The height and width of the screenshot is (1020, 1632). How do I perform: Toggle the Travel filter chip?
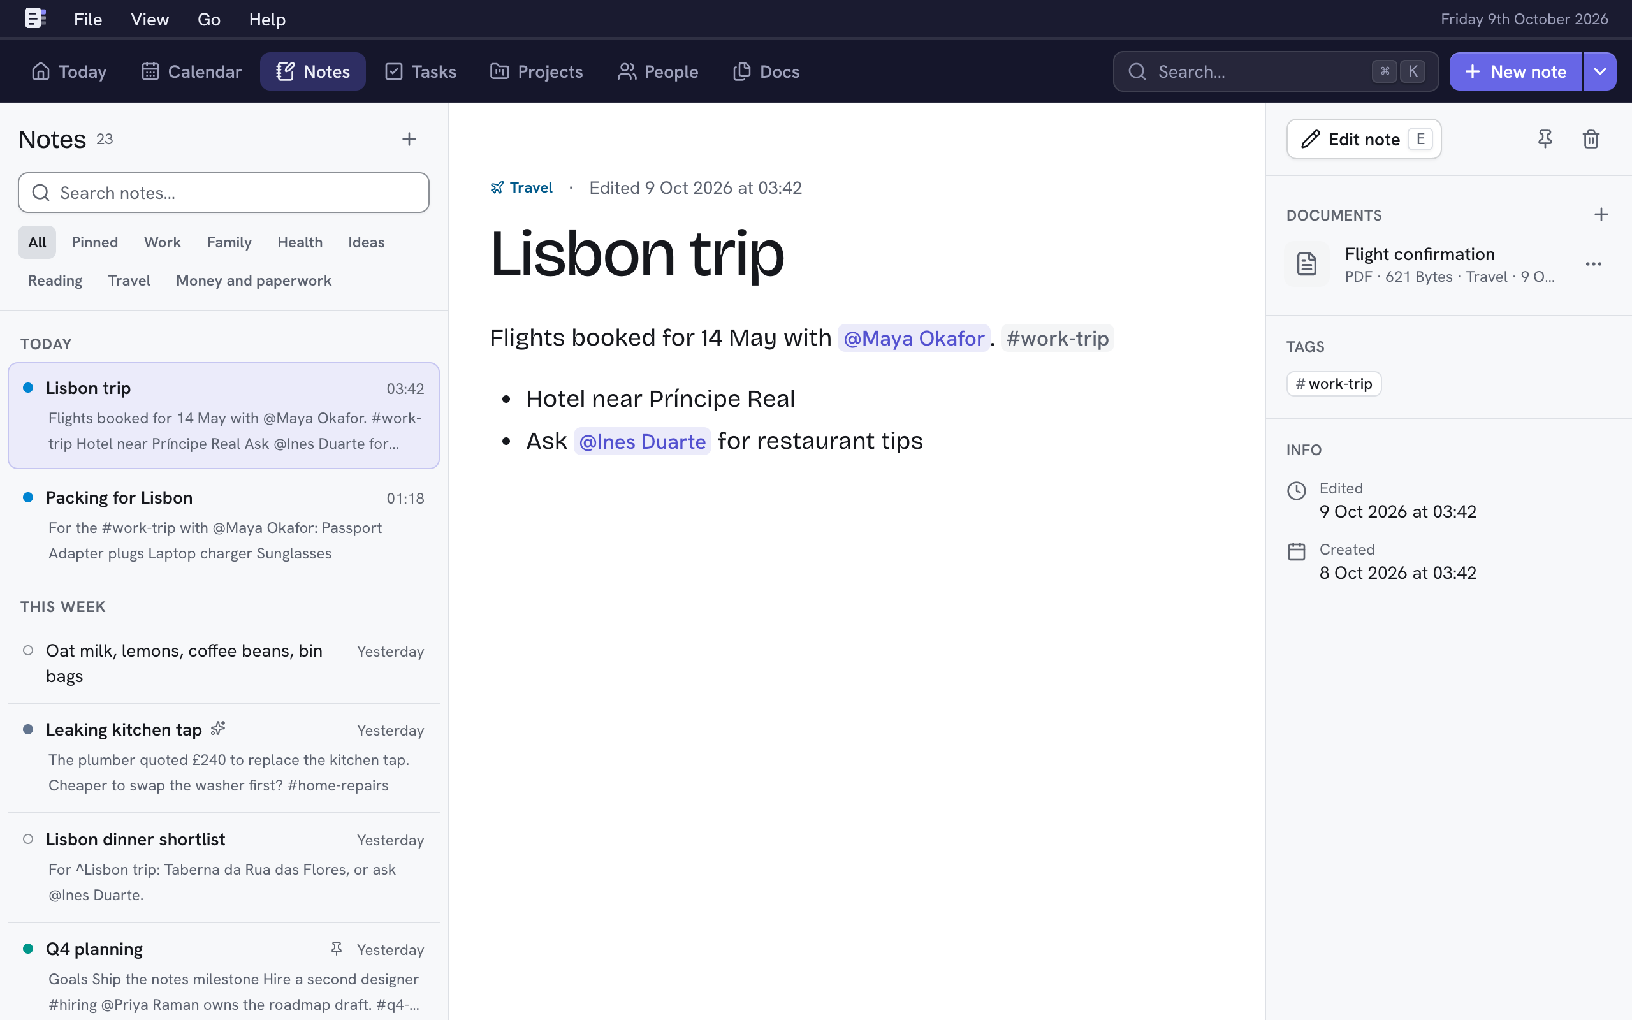(x=129, y=280)
